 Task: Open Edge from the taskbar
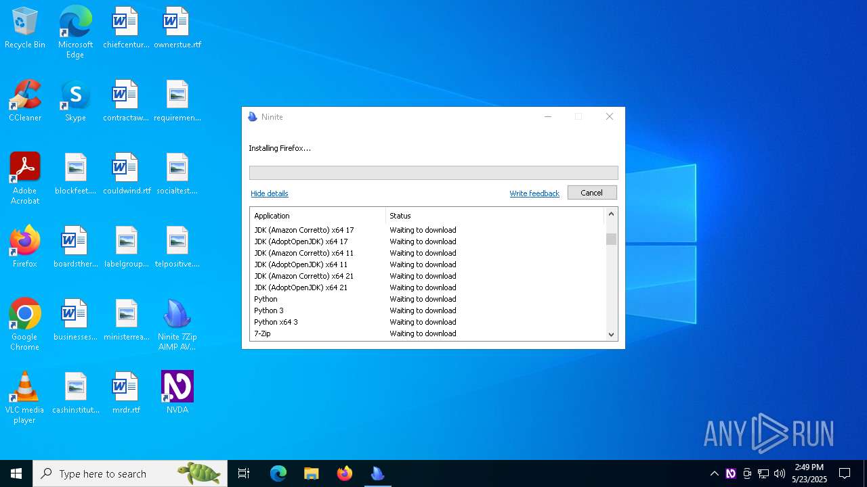click(278, 473)
